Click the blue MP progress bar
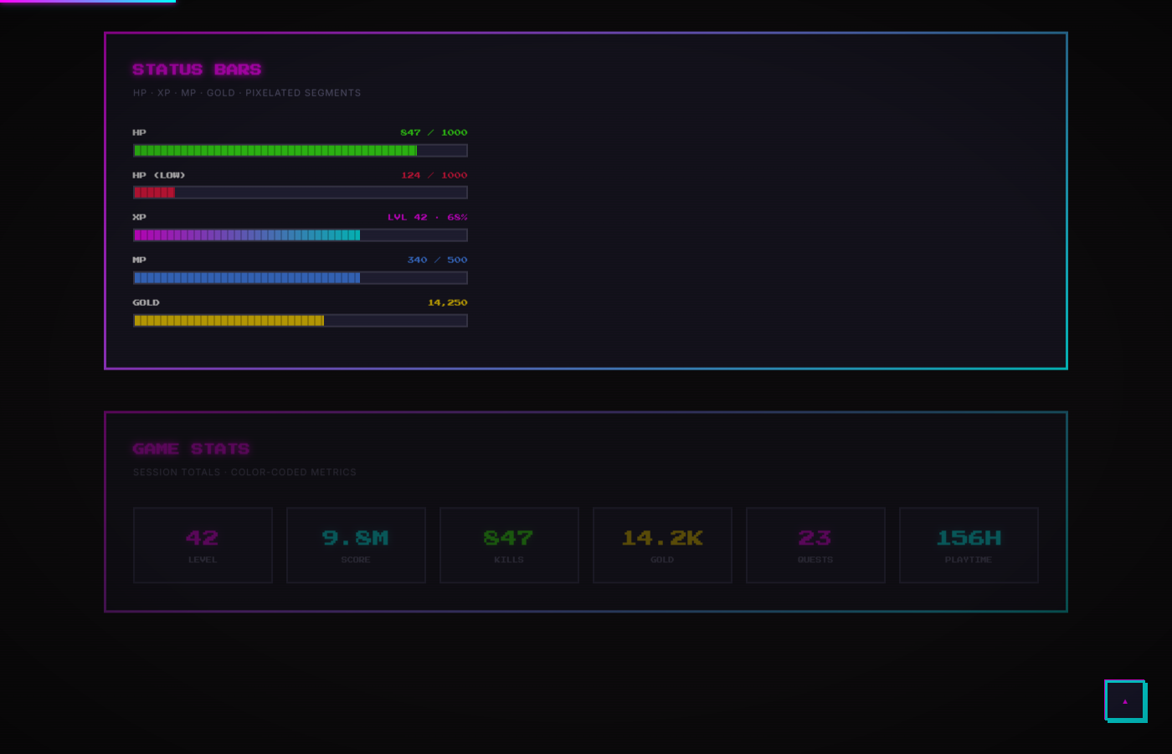1172x754 pixels. (x=300, y=278)
